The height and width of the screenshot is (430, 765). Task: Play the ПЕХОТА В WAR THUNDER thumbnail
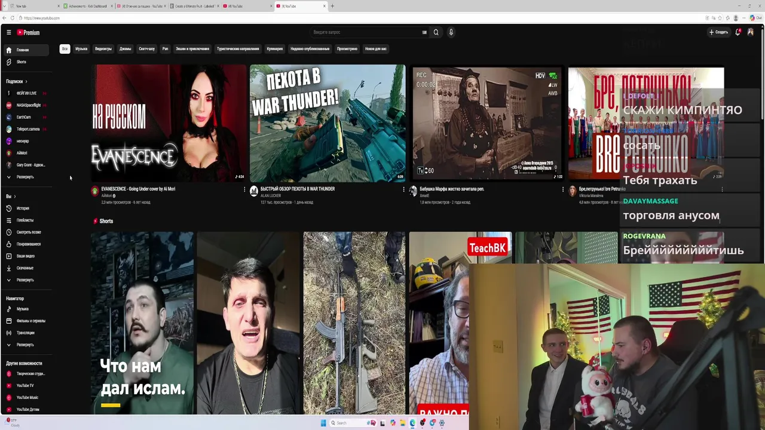pyautogui.click(x=328, y=122)
